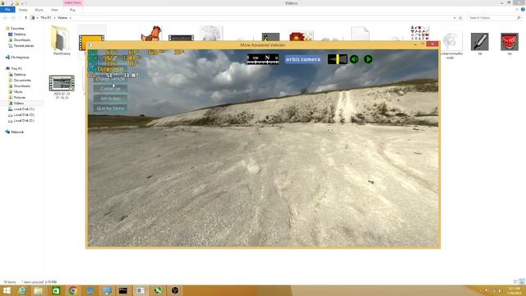Click the third demo menu button above Quit
The height and width of the screenshot is (296, 526).
[110, 99]
